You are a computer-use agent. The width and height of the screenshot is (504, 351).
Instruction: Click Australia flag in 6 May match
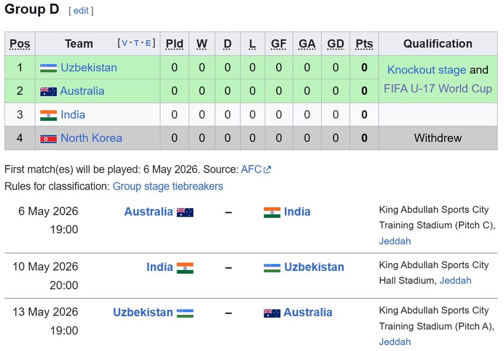point(185,213)
